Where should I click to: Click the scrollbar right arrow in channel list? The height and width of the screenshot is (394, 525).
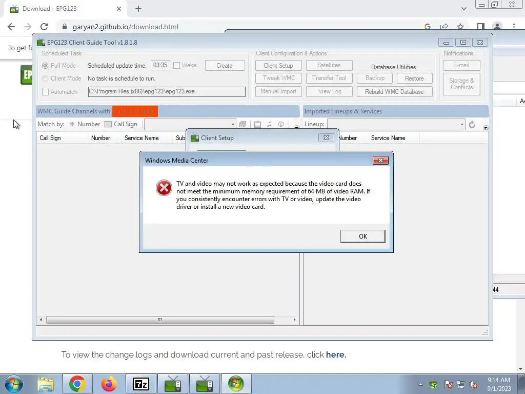click(x=294, y=320)
